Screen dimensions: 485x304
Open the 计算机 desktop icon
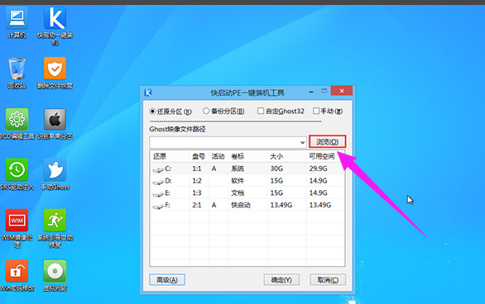[17, 18]
